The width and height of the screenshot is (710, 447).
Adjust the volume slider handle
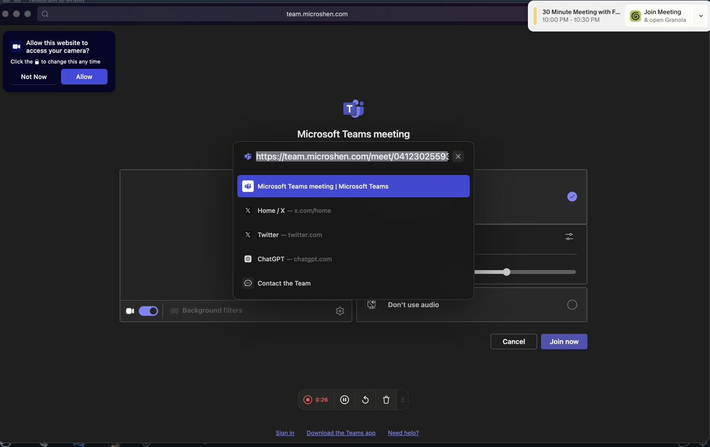click(x=506, y=272)
